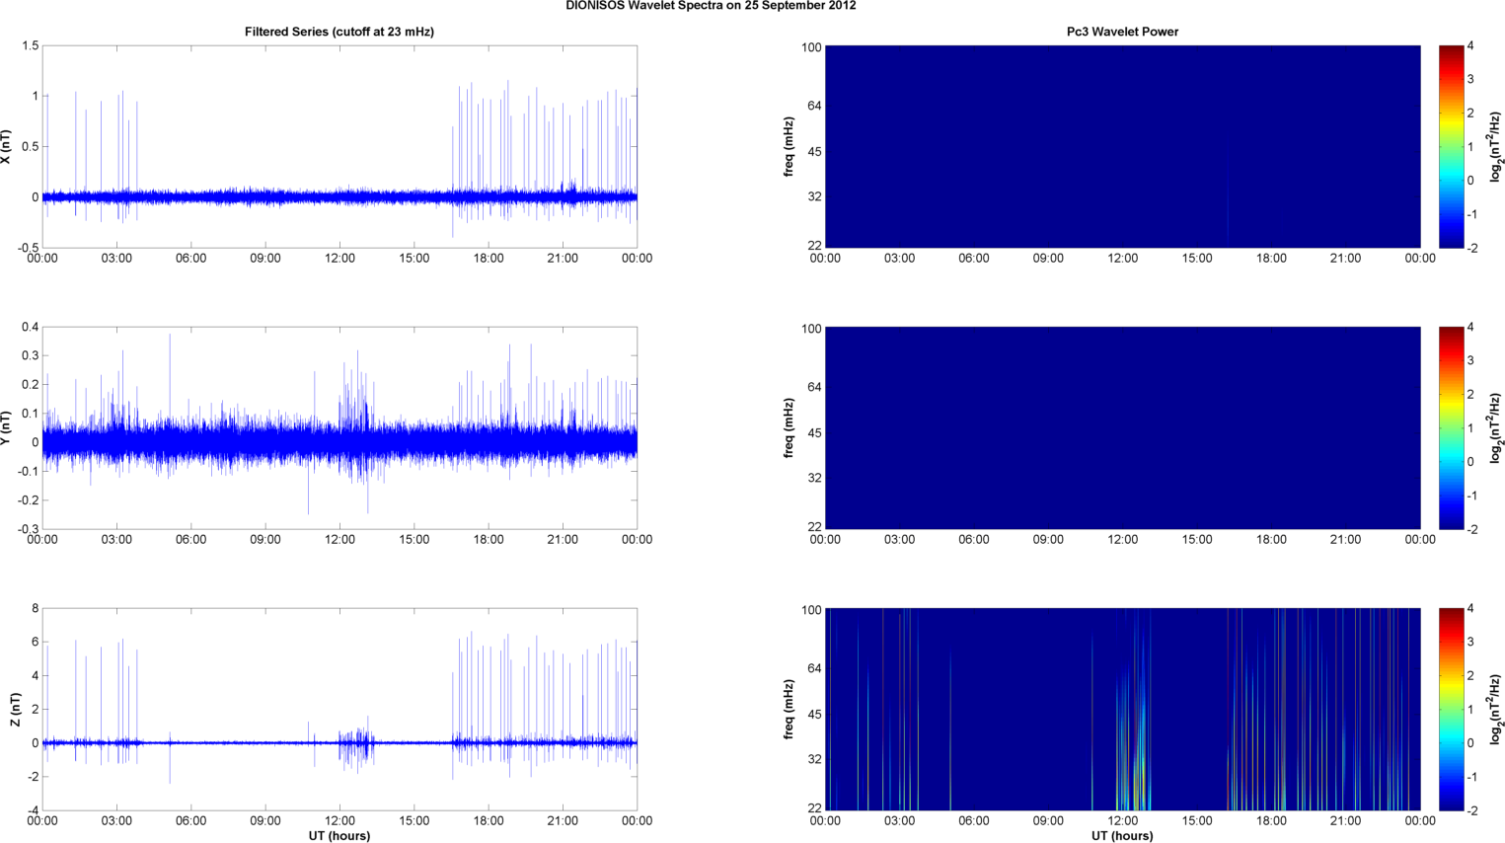Image resolution: width=1505 pixels, height=843 pixels.
Task: Click the log2(nT²/Hz) label beside the middle color bar
Action: [x=1496, y=427]
